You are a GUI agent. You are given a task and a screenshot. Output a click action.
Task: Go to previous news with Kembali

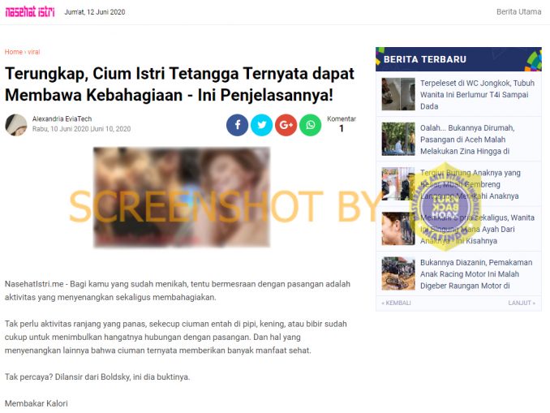coord(396,303)
